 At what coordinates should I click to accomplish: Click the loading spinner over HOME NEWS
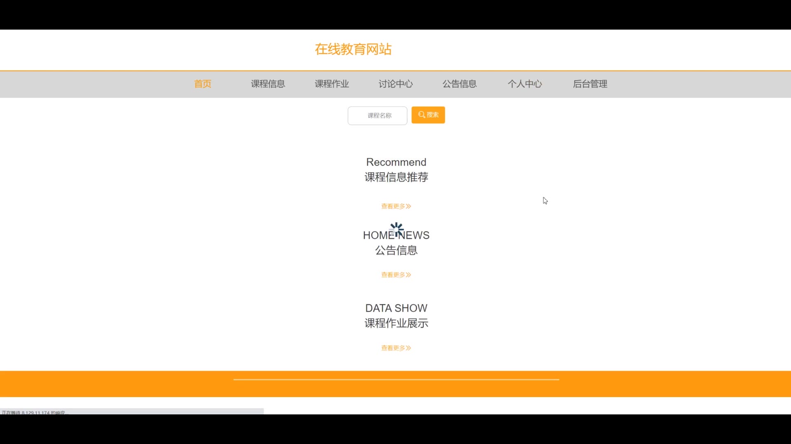tap(397, 229)
